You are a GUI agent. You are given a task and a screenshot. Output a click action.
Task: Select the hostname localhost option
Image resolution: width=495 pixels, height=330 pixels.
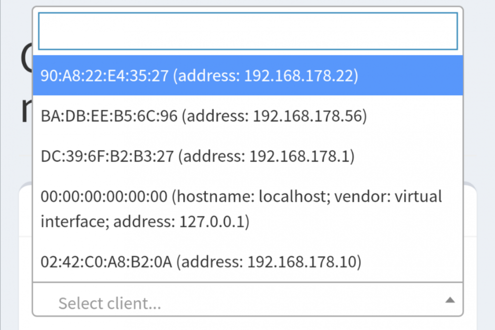click(248, 208)
